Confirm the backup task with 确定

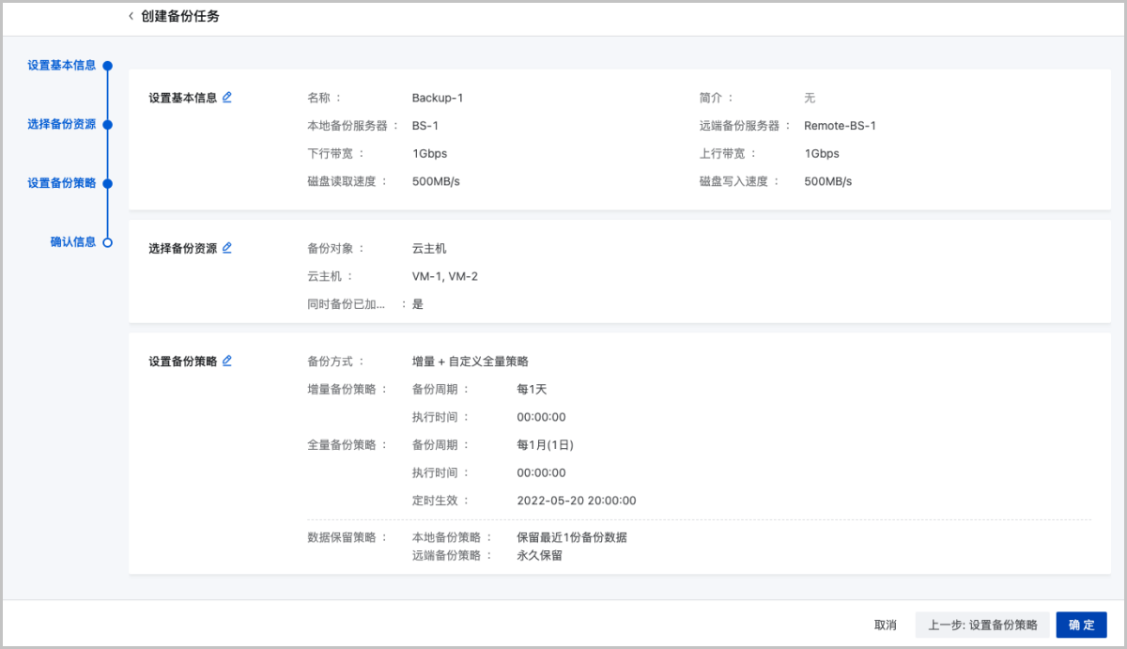[1081, 626]
